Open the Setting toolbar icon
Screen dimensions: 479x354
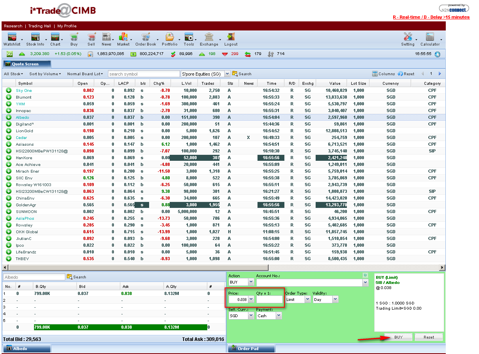[408, 37]
